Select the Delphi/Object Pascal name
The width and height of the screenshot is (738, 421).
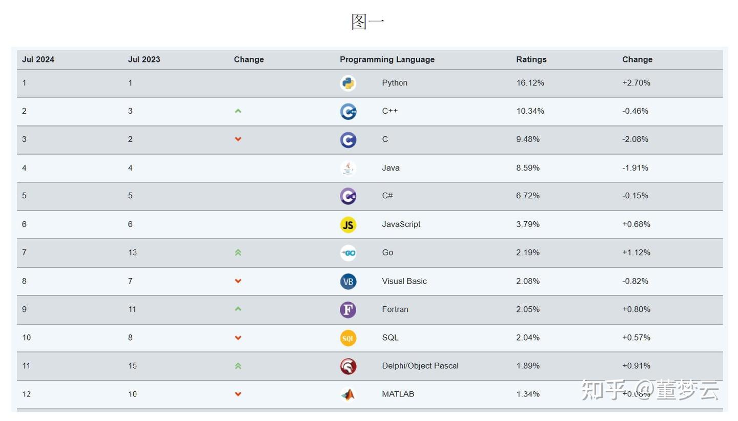[x=420, y=366]
